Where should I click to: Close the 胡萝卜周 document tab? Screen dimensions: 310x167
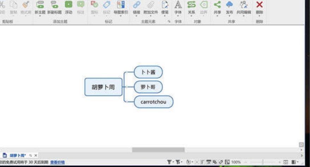36,155
